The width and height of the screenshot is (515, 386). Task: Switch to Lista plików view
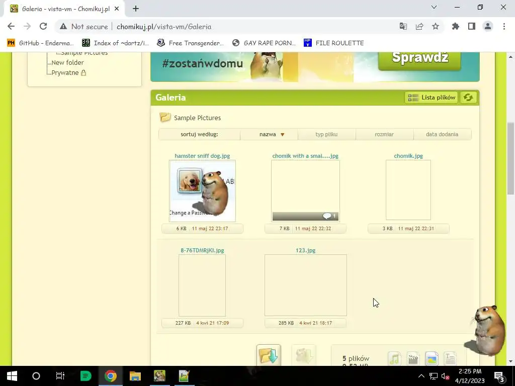point(431,98)
